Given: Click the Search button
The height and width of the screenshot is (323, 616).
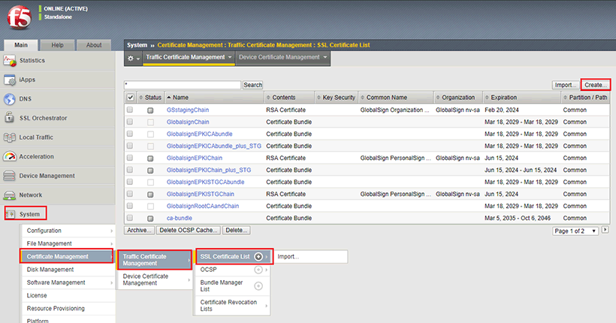Looking at the screenshot, I should pyautogui.click(x=252, y=85).
